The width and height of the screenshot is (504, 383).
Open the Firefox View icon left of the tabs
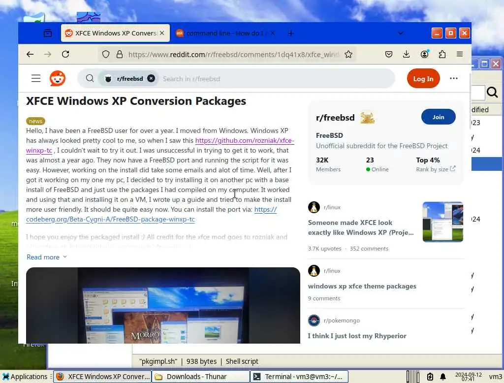coord(48,33)
